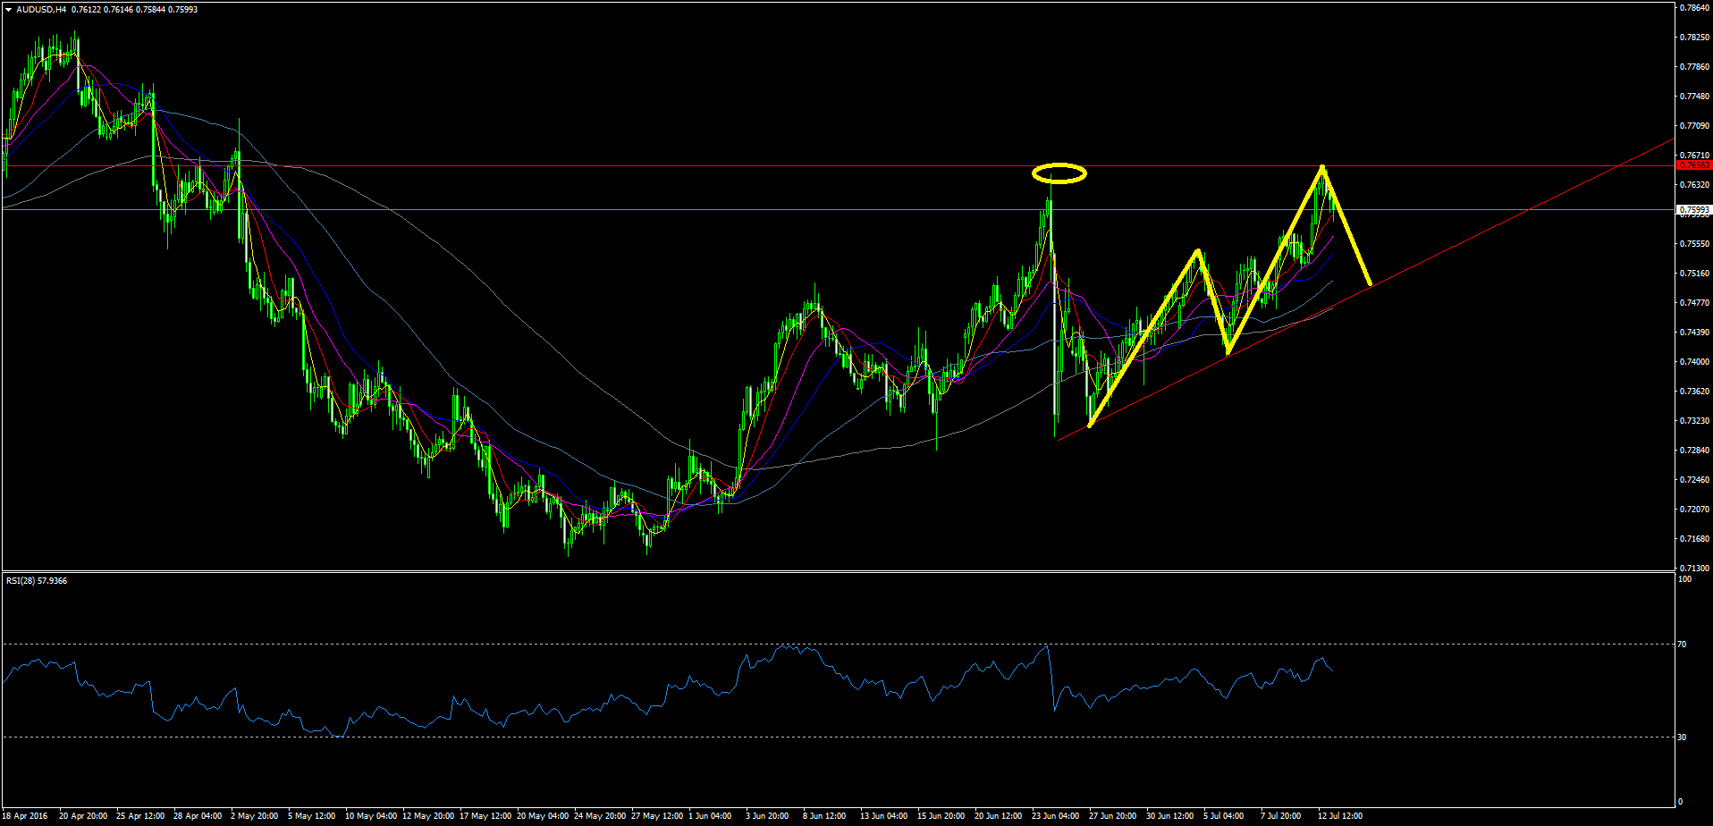This screenshot has width=1713, height=826.
Task: Click the 24 May 20:00 date label
Action: pyautogui.click(x=600, y=816)
